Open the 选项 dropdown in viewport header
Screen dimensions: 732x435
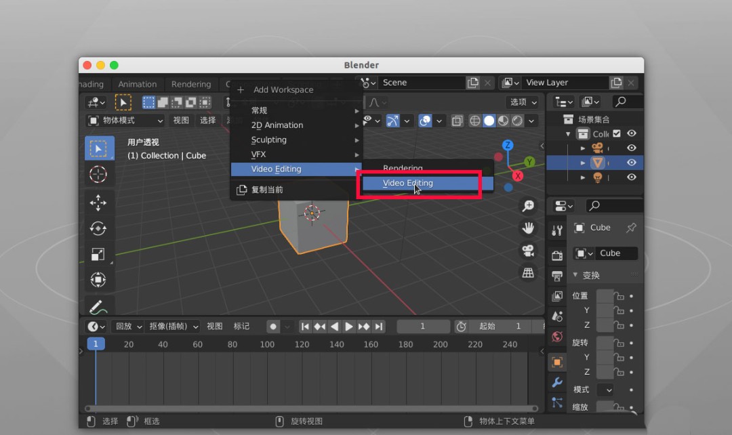pyautogui.click(x=523, y=102)
